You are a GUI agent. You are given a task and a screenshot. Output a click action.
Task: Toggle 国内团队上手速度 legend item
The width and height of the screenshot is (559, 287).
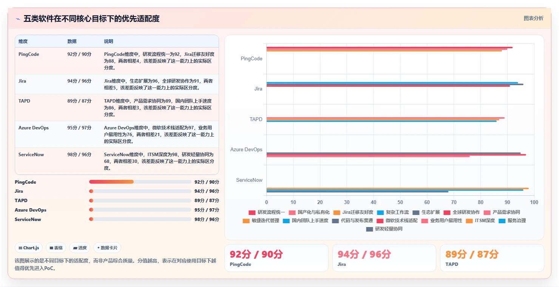click(306, 221)
